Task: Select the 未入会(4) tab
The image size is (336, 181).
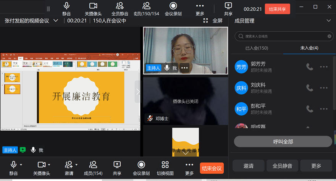Action: point(309,48)
